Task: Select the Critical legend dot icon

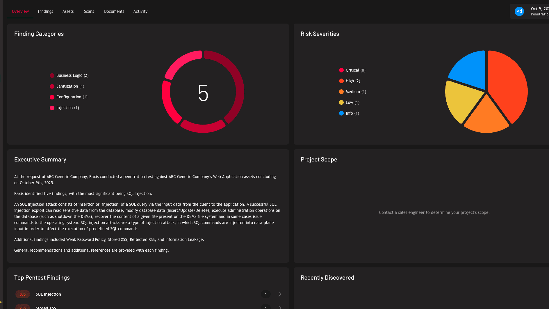Action: click(x=341, y=70)
